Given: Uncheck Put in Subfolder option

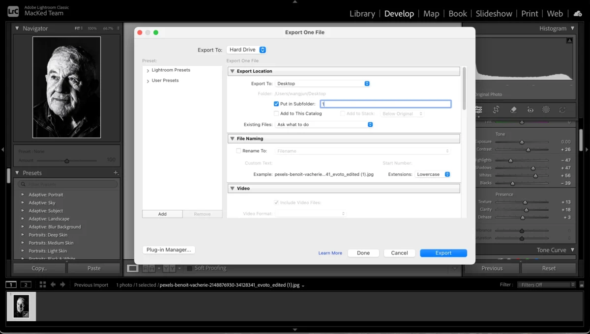Looking at the screenshot, I should point(277,104).
